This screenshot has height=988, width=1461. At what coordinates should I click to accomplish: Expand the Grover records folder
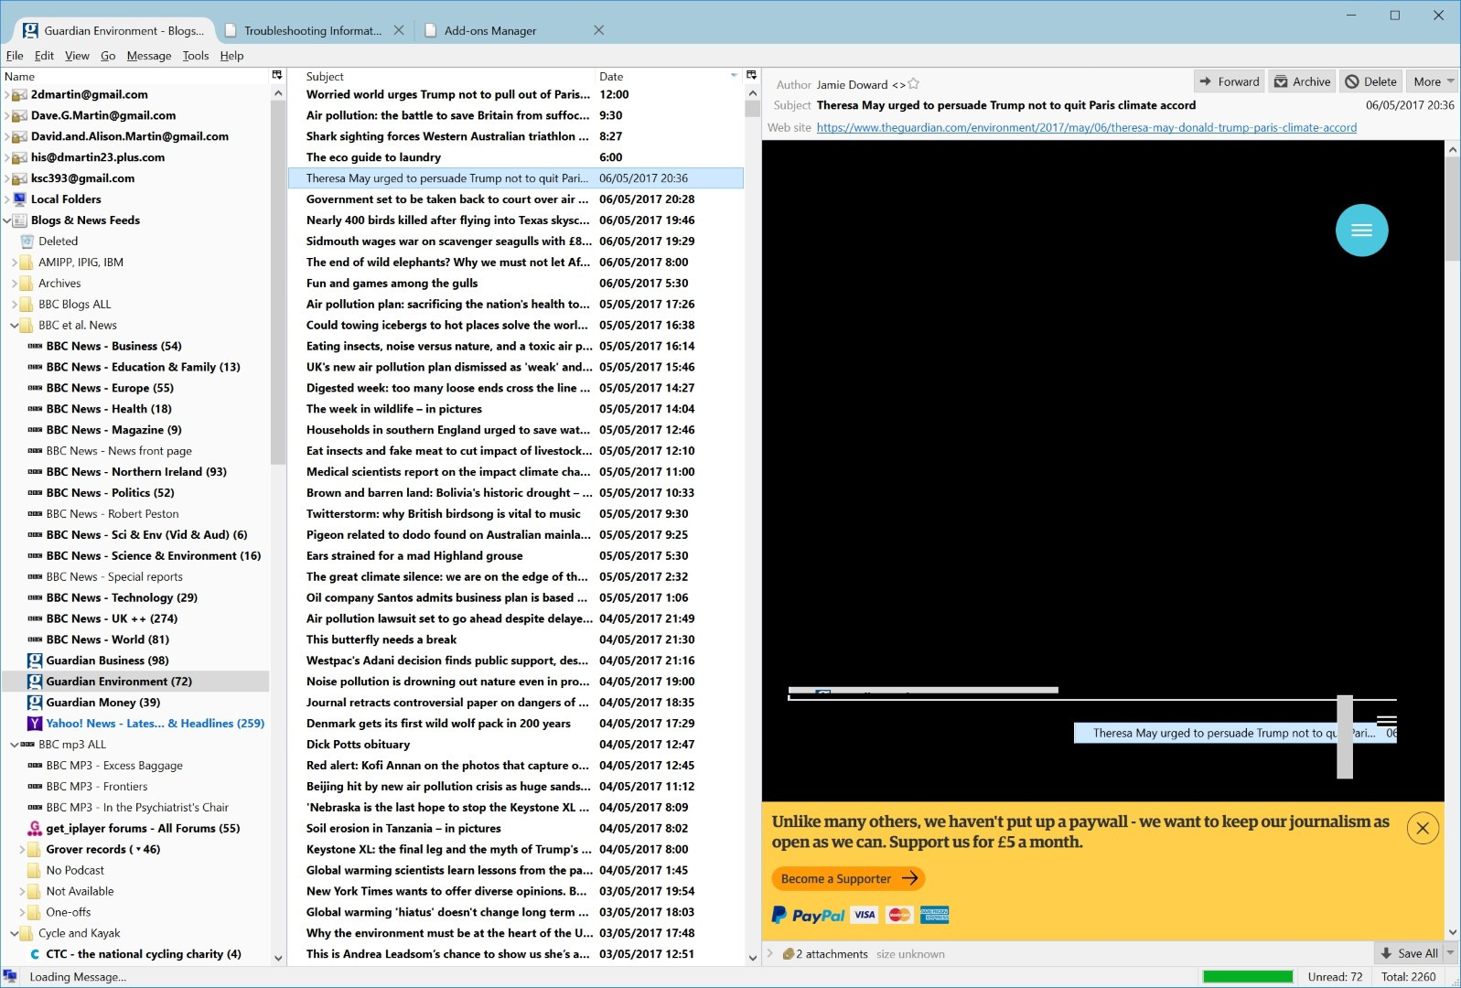point(22,850)
